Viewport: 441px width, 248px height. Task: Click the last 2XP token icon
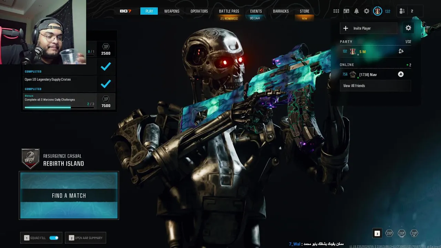[x=414, y=234]
